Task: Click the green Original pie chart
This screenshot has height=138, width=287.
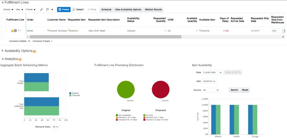Action: [126, 90]
